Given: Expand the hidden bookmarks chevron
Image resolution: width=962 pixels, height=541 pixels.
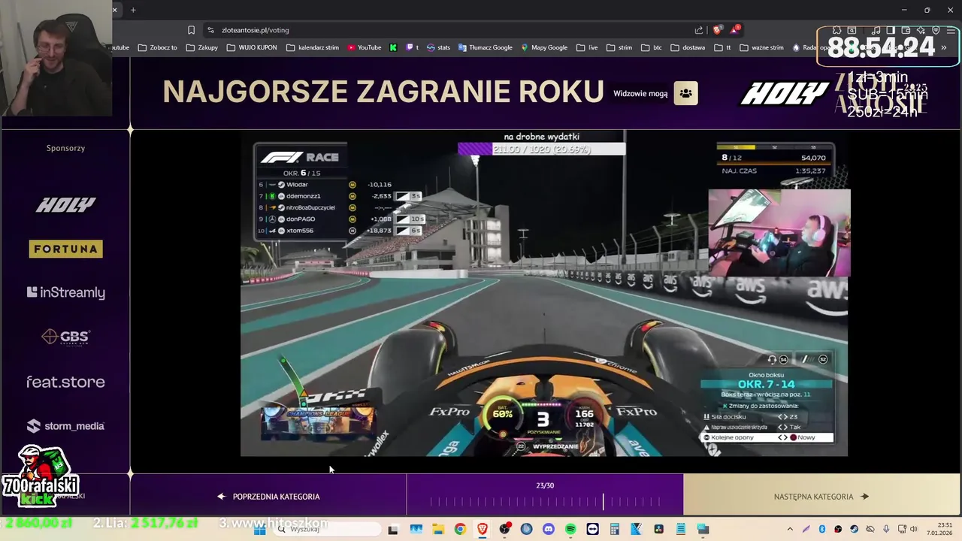Looking at the screenshot, I should (x=945, y=47).
